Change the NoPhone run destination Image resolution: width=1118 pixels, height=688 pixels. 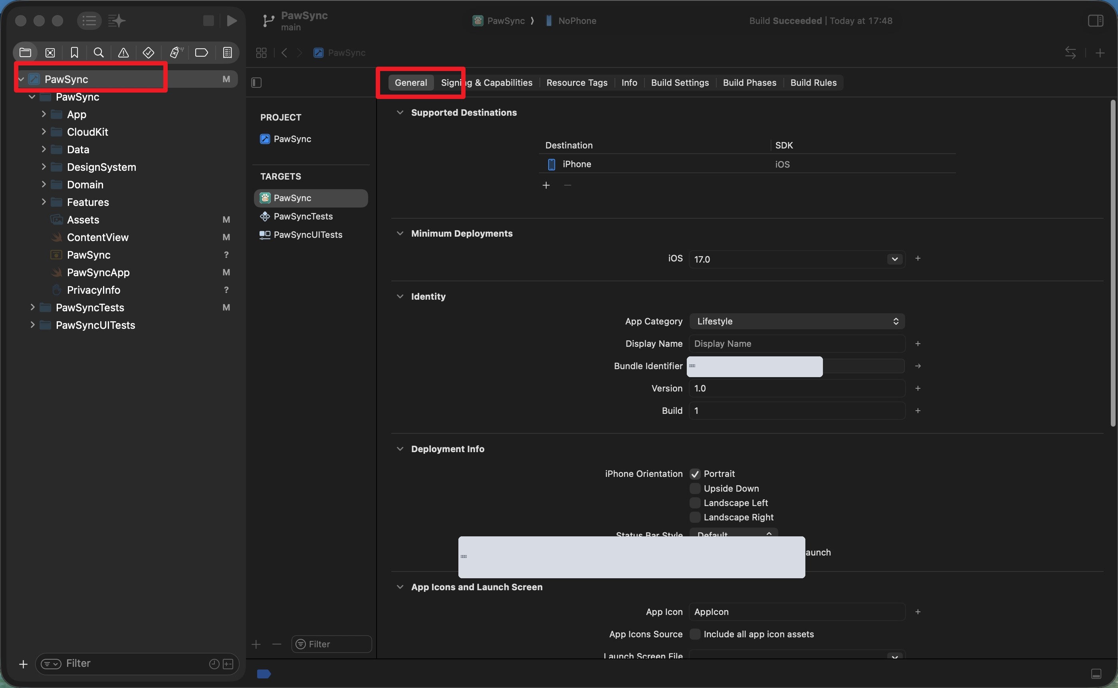(x=571, y=20)
